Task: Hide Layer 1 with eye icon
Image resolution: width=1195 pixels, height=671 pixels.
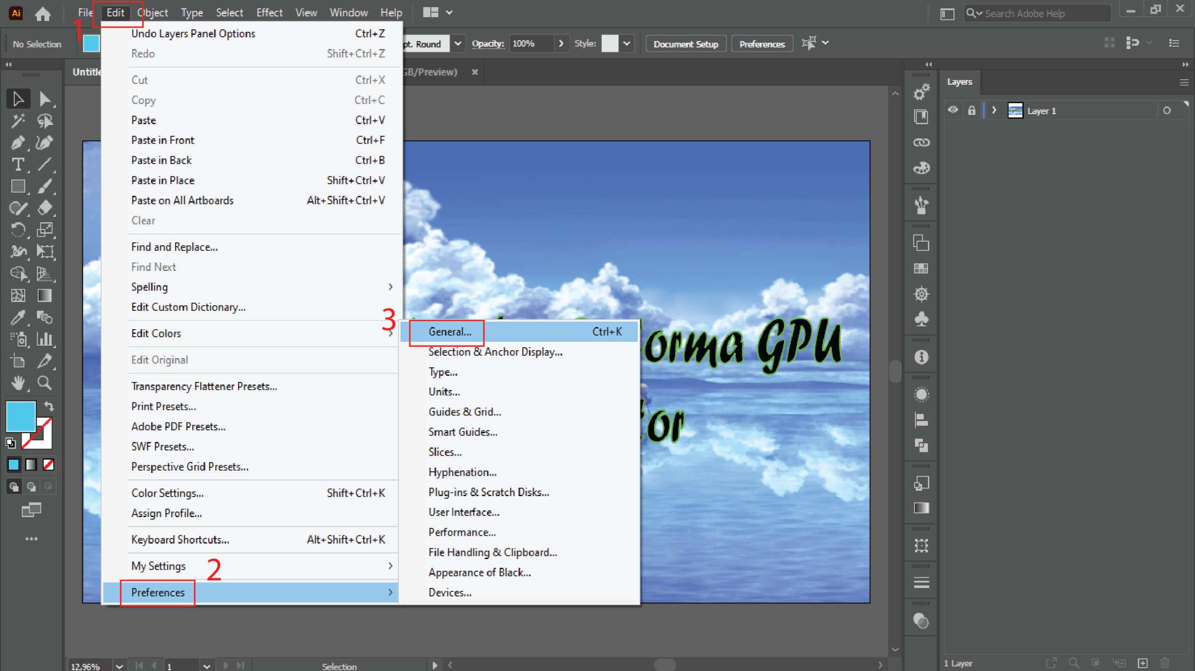Action: click(x=953, y=111)
